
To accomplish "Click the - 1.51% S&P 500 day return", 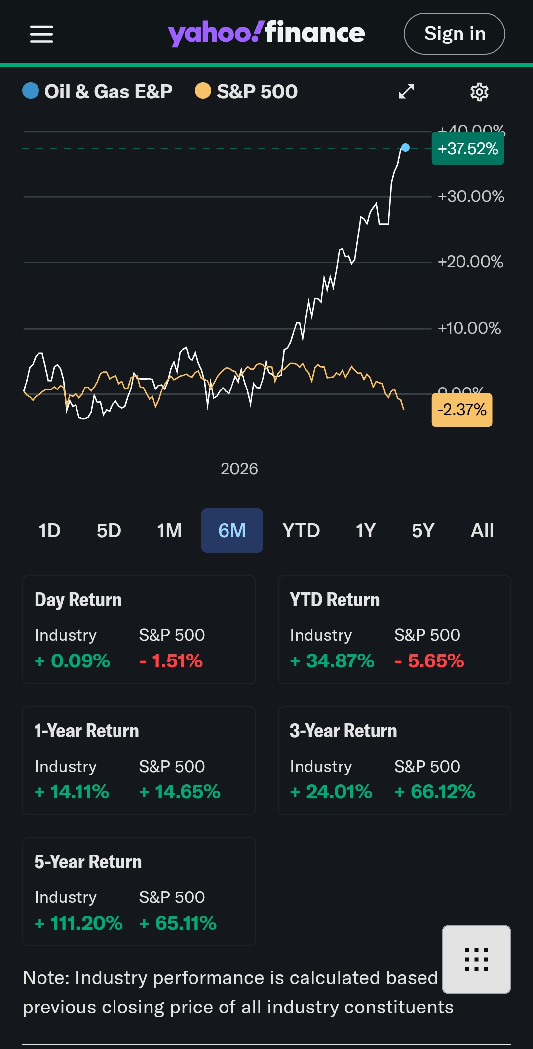I will tap(171, 661).
